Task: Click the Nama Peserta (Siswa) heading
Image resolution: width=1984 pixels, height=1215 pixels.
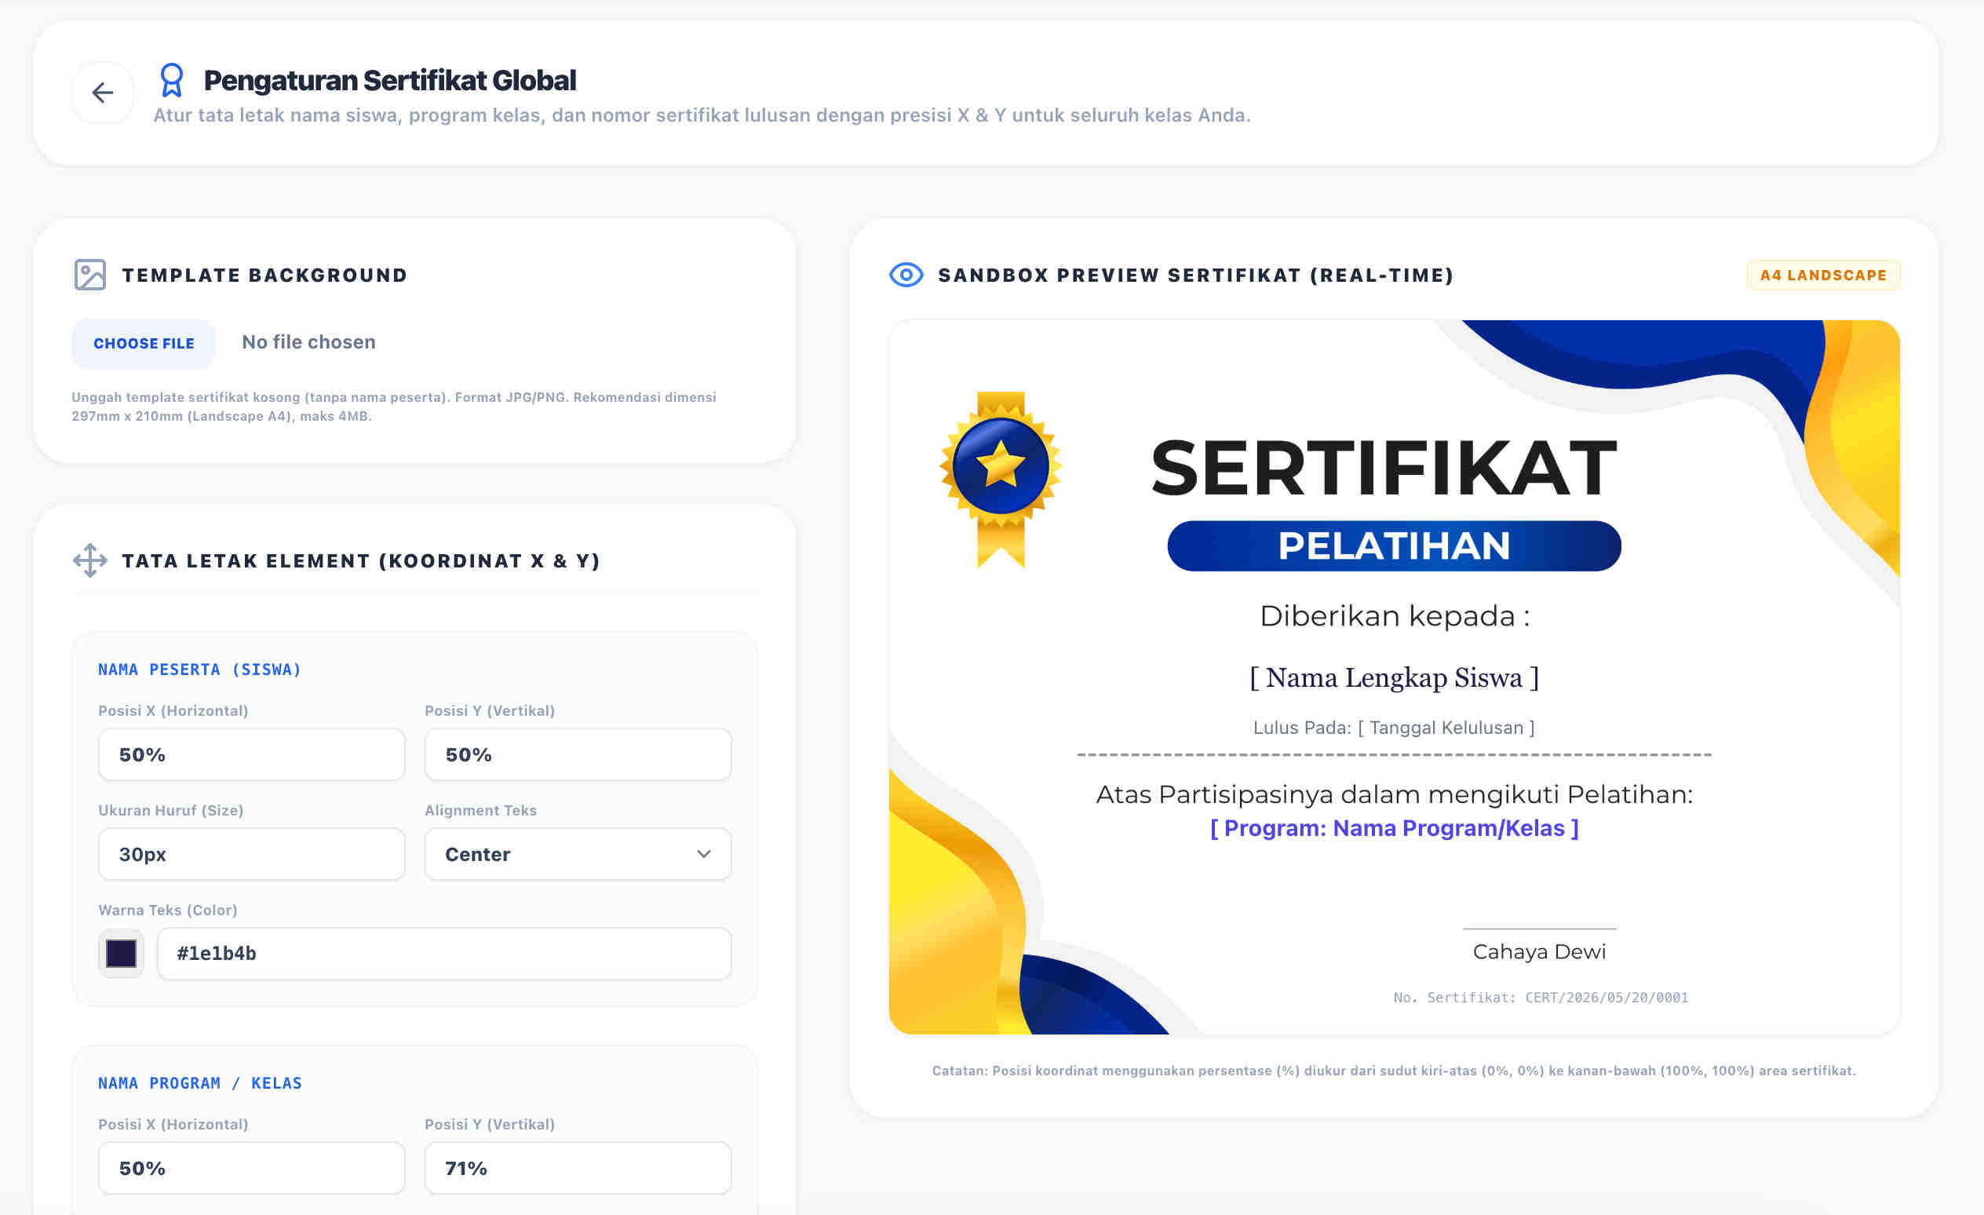Action: [199, 670]
